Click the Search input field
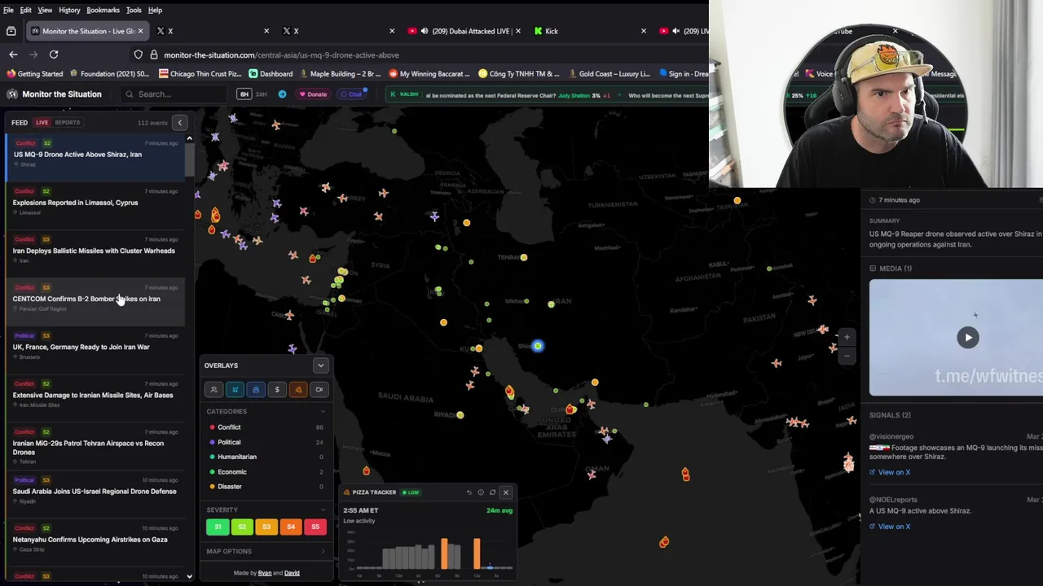 [174, 94]
